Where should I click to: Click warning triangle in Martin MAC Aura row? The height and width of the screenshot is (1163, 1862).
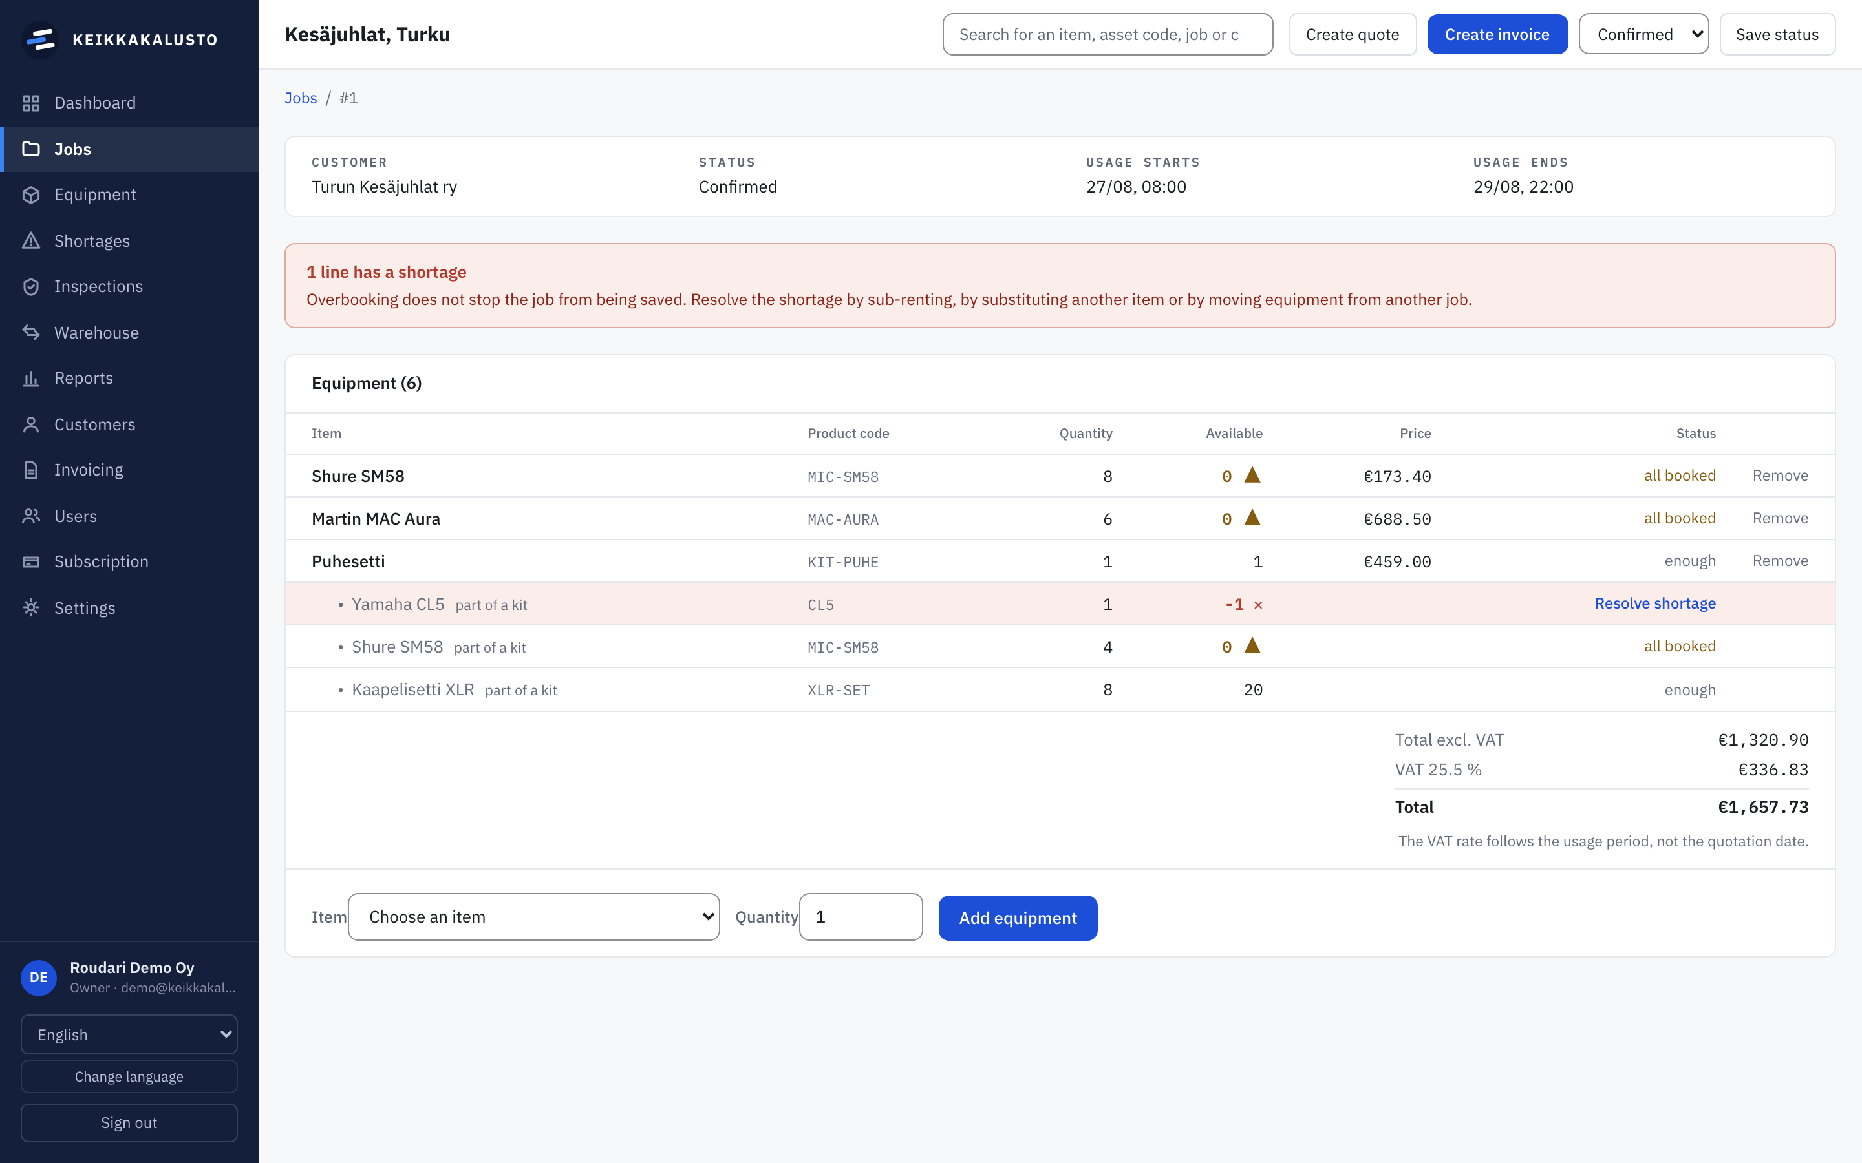(x=1252, y=518)
